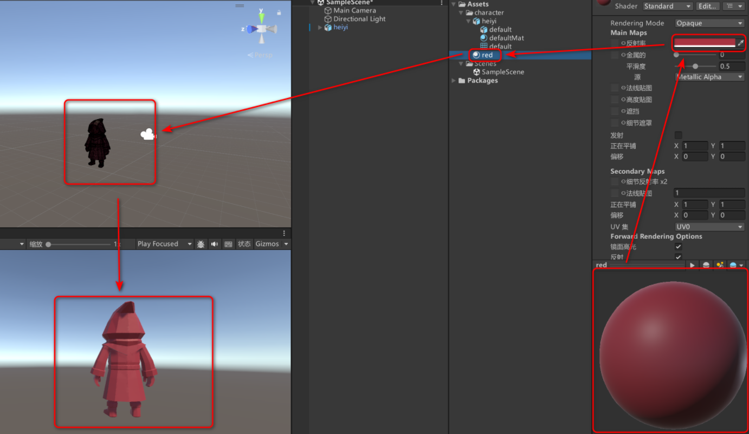Select heiyi object in the Hierarchy
Screen dimensions: 749x434
pyautogui.click(x=340, y=27)
